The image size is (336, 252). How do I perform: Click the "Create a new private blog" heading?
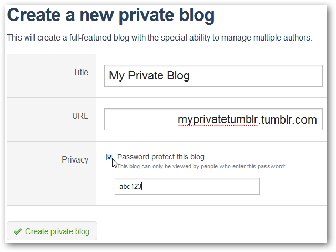pos(111,15)
